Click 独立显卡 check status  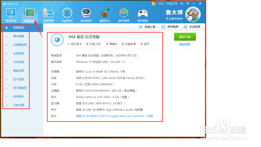(74, 44)
